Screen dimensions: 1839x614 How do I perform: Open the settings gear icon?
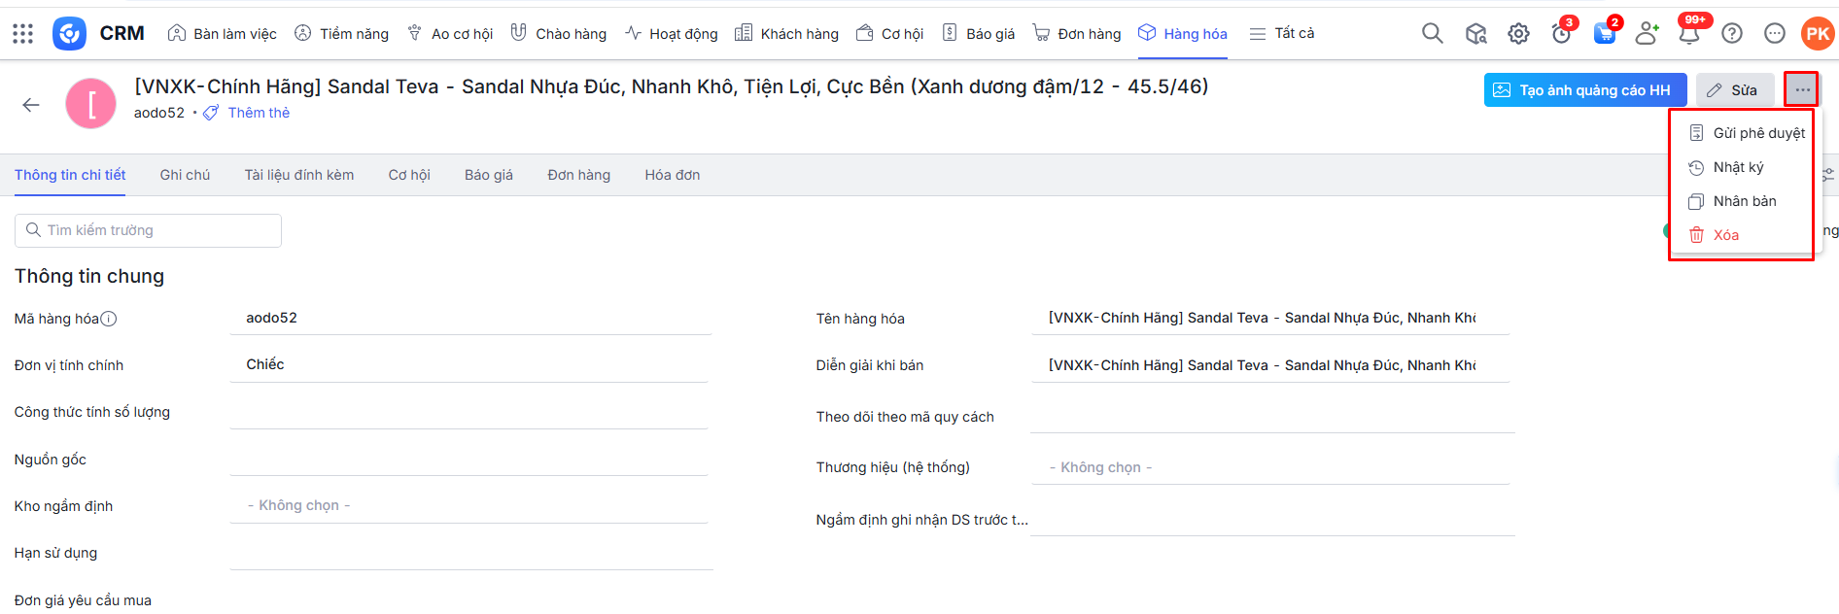(1518, 34)
